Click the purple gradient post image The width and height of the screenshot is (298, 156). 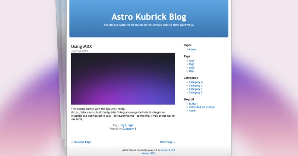click(x=123, y=79)
